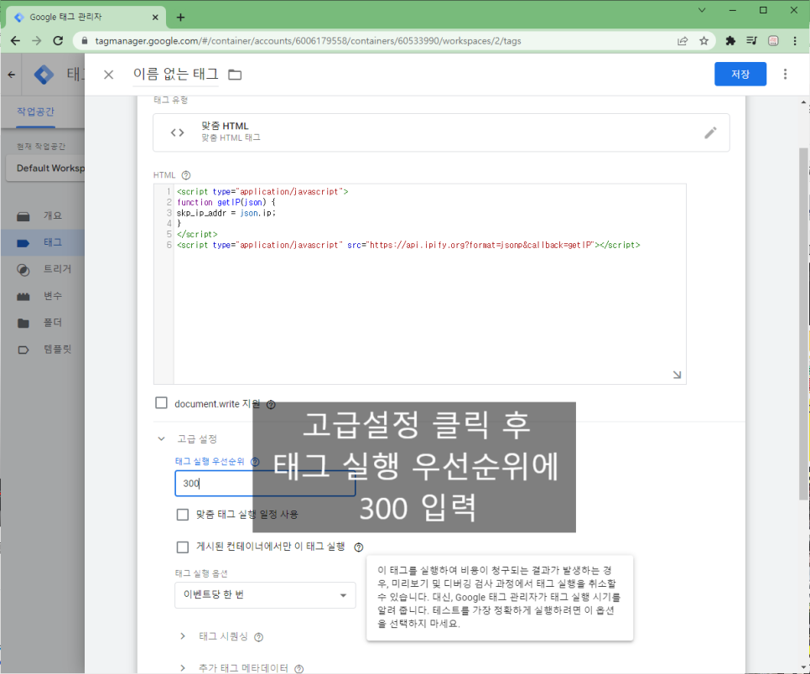Click the 맞춤 HTML code brackets icon
Image resolution: width=810 pixels, height=674 pixels.
pyautogui.click(x=177, y=132)
